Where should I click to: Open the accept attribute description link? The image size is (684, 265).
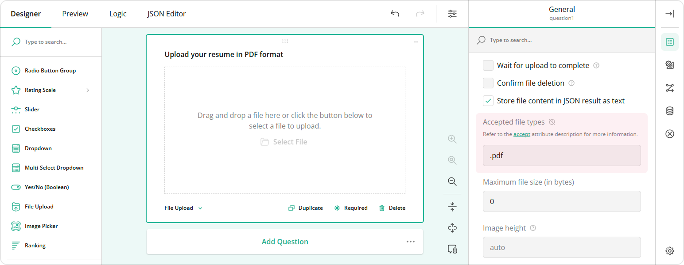(521, 134)
